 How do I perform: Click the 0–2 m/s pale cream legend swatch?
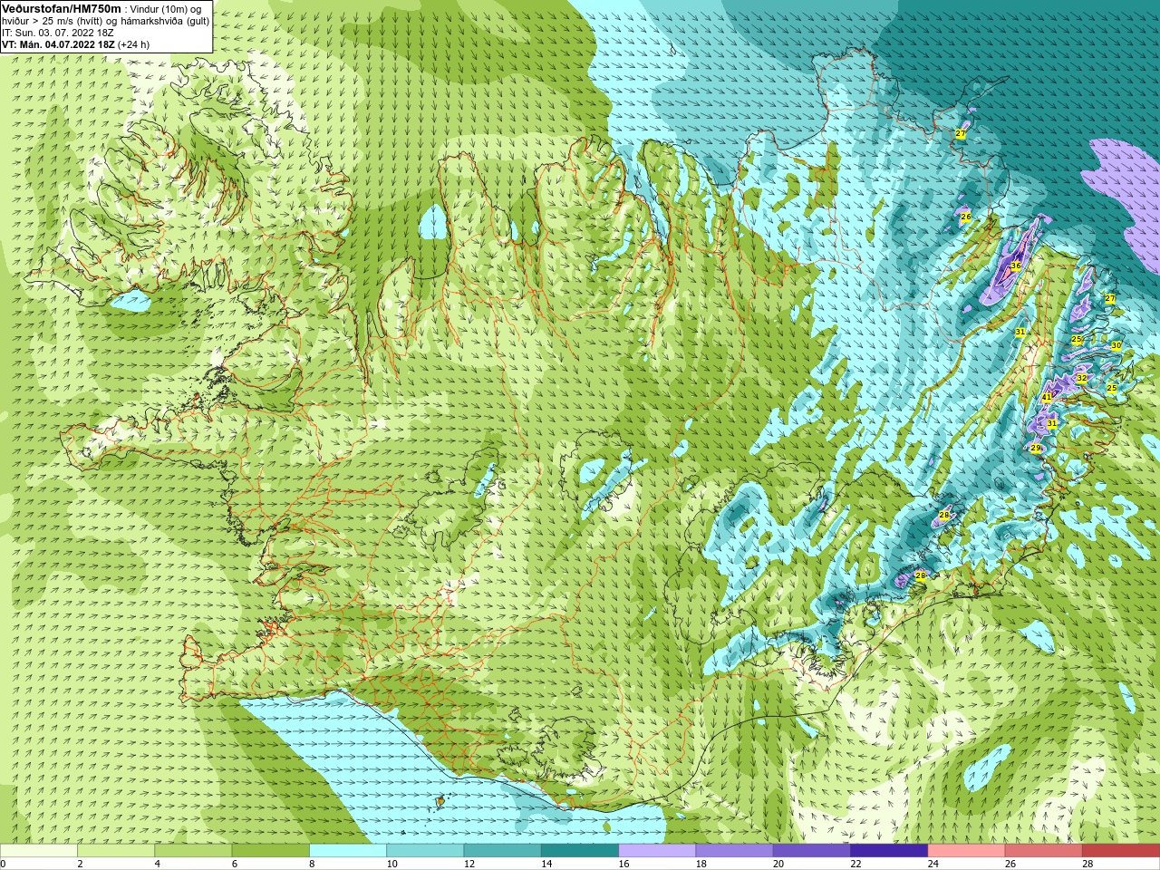[x=39, y=851]
